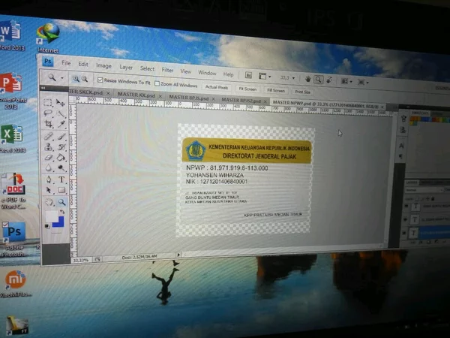Image resolution: width=450 pixels, height=338 pixels.
Task: Select the Hand tool in toolbox
Action: [x=49, y=202]
